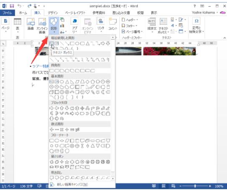Switch to the 差し込み文書 tab
The width and height of the screenshot is (227, 190).
tap(121, 13)
